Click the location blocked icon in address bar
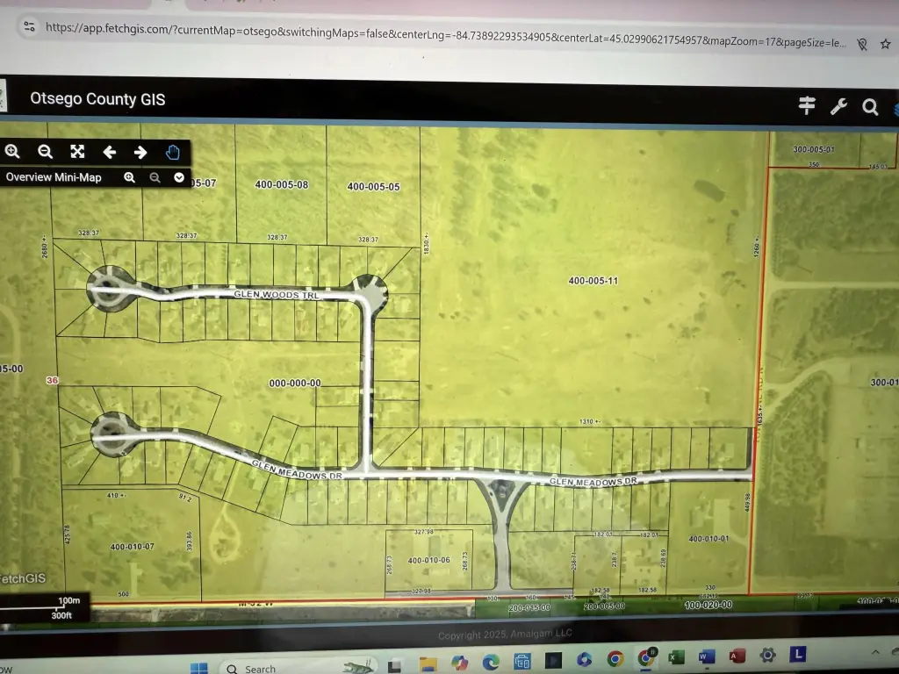899x674 pixels. click(862, 43)
